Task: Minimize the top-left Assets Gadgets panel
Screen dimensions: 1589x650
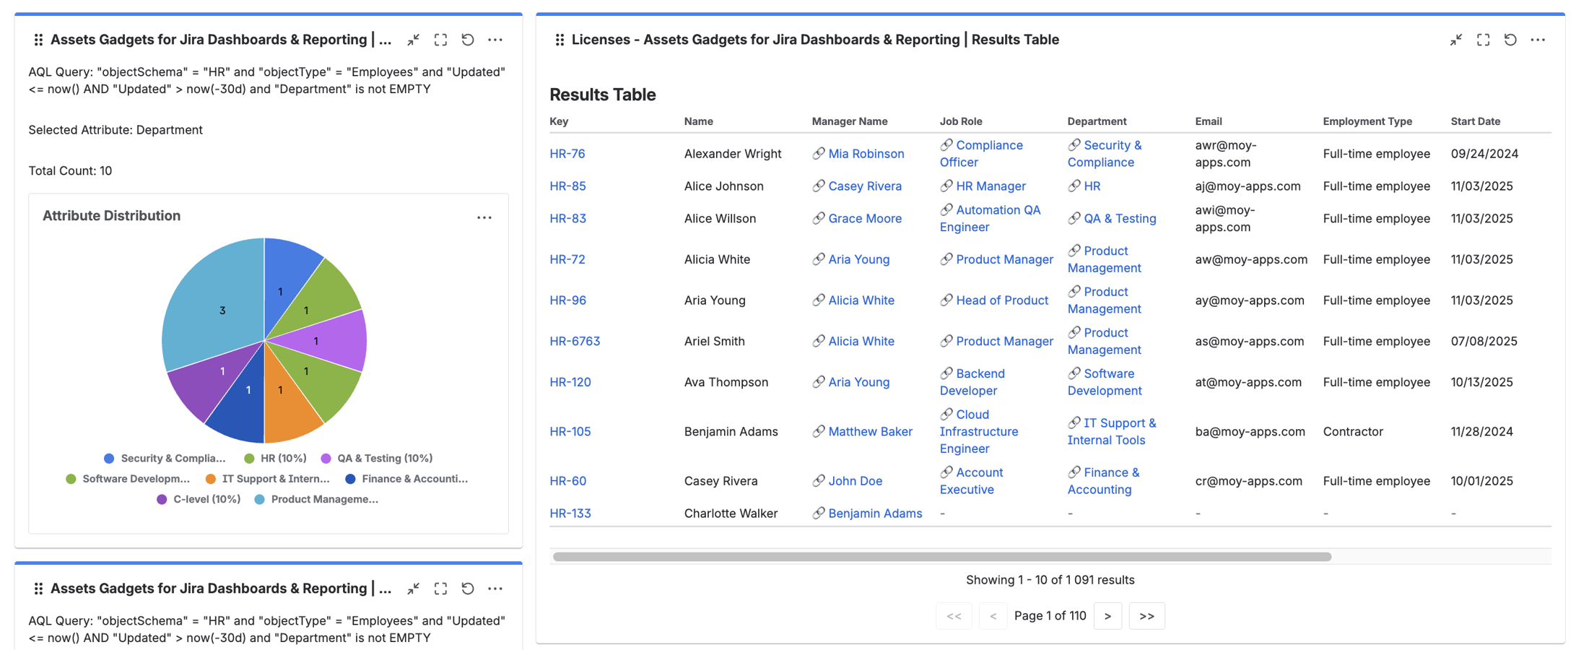Action: (413, 40)
